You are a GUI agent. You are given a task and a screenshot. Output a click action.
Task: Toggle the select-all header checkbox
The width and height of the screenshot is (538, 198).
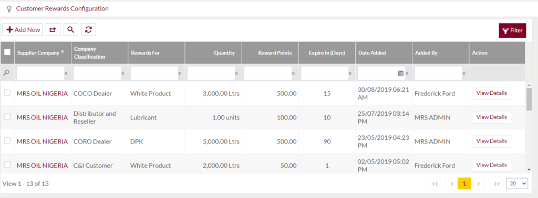(x=7, y=52)
